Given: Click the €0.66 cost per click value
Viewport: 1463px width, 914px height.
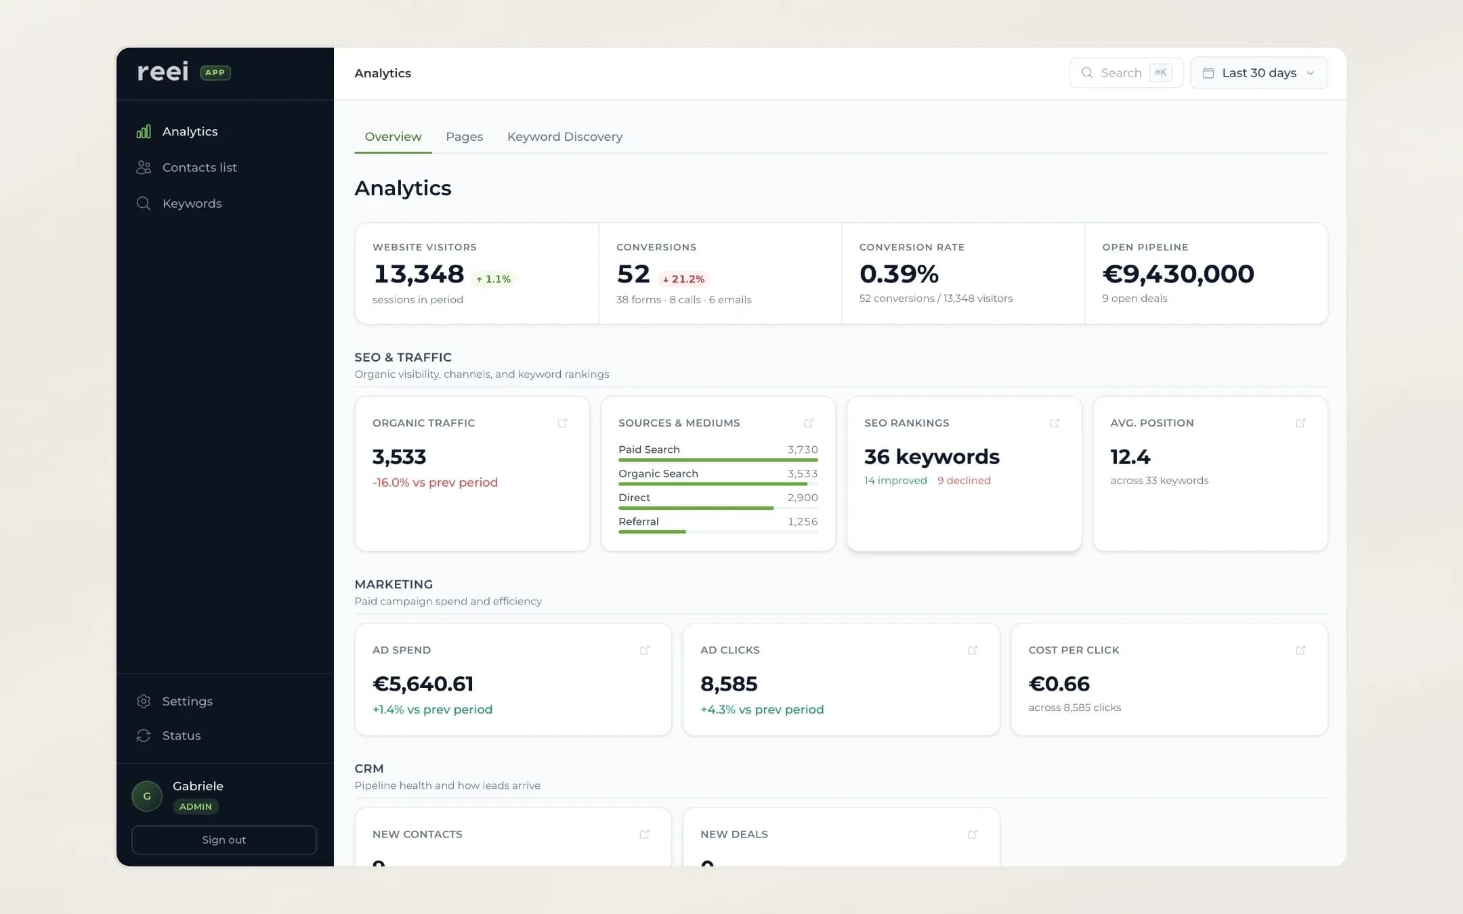Looking at the screenshot, I should pos(1059,684).
